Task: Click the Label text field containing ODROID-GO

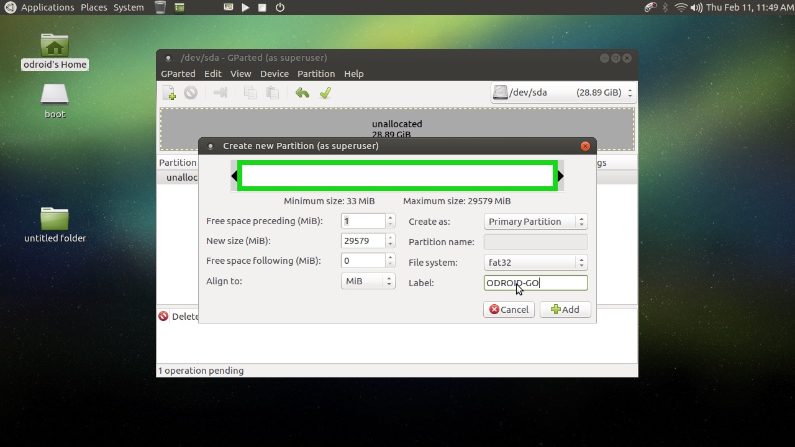Action: 535,283
